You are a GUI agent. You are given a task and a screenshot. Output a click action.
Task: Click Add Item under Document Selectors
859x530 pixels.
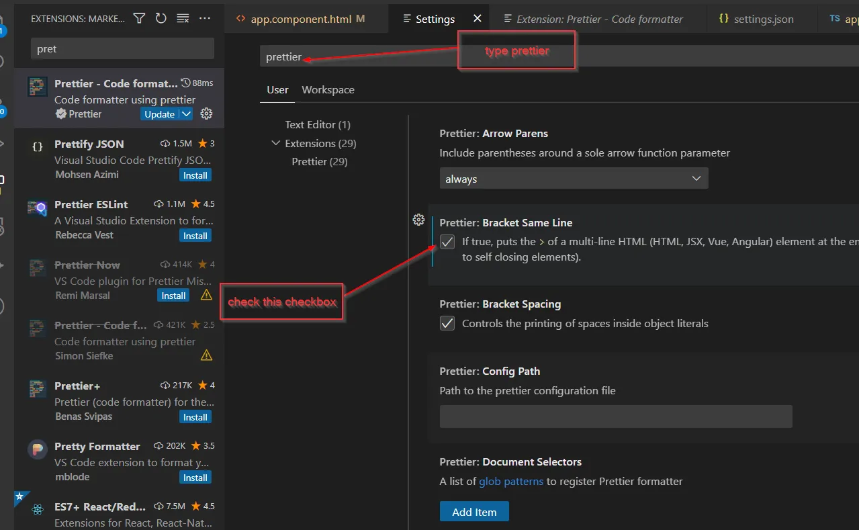[474, 511]
